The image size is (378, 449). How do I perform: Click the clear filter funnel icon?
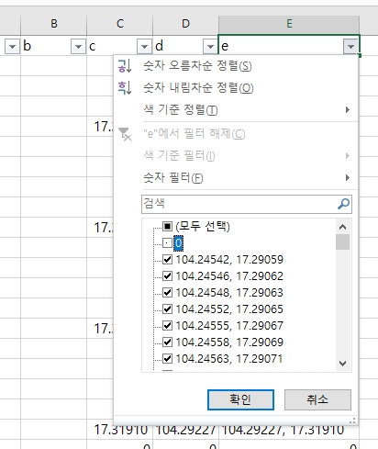(125, 134)
